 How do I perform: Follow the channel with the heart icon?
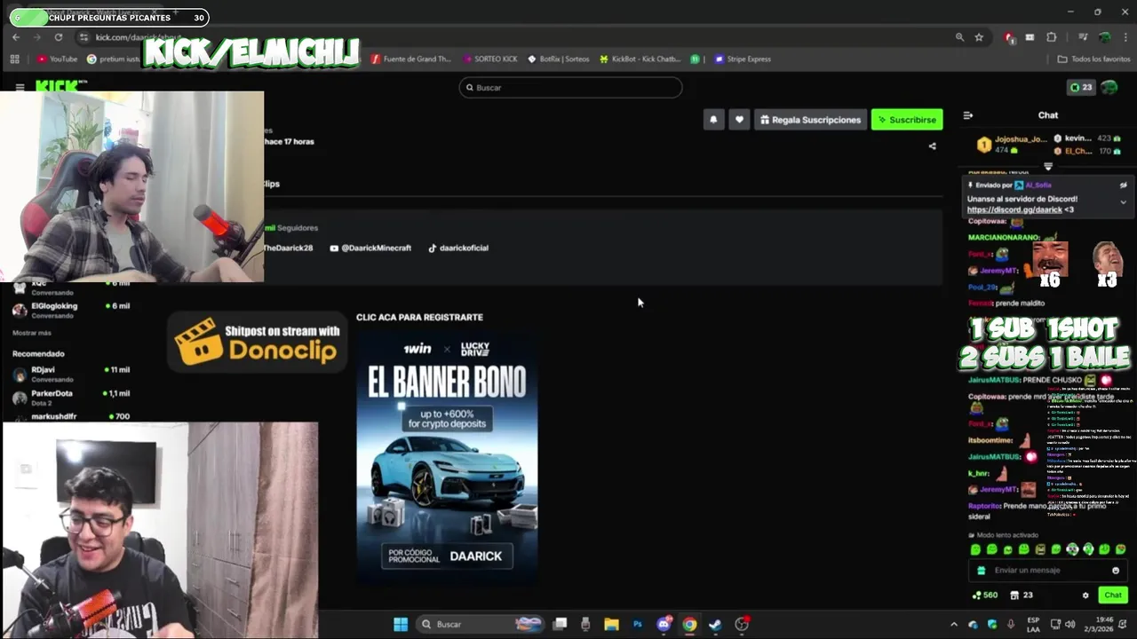click(x=739, y=119)
